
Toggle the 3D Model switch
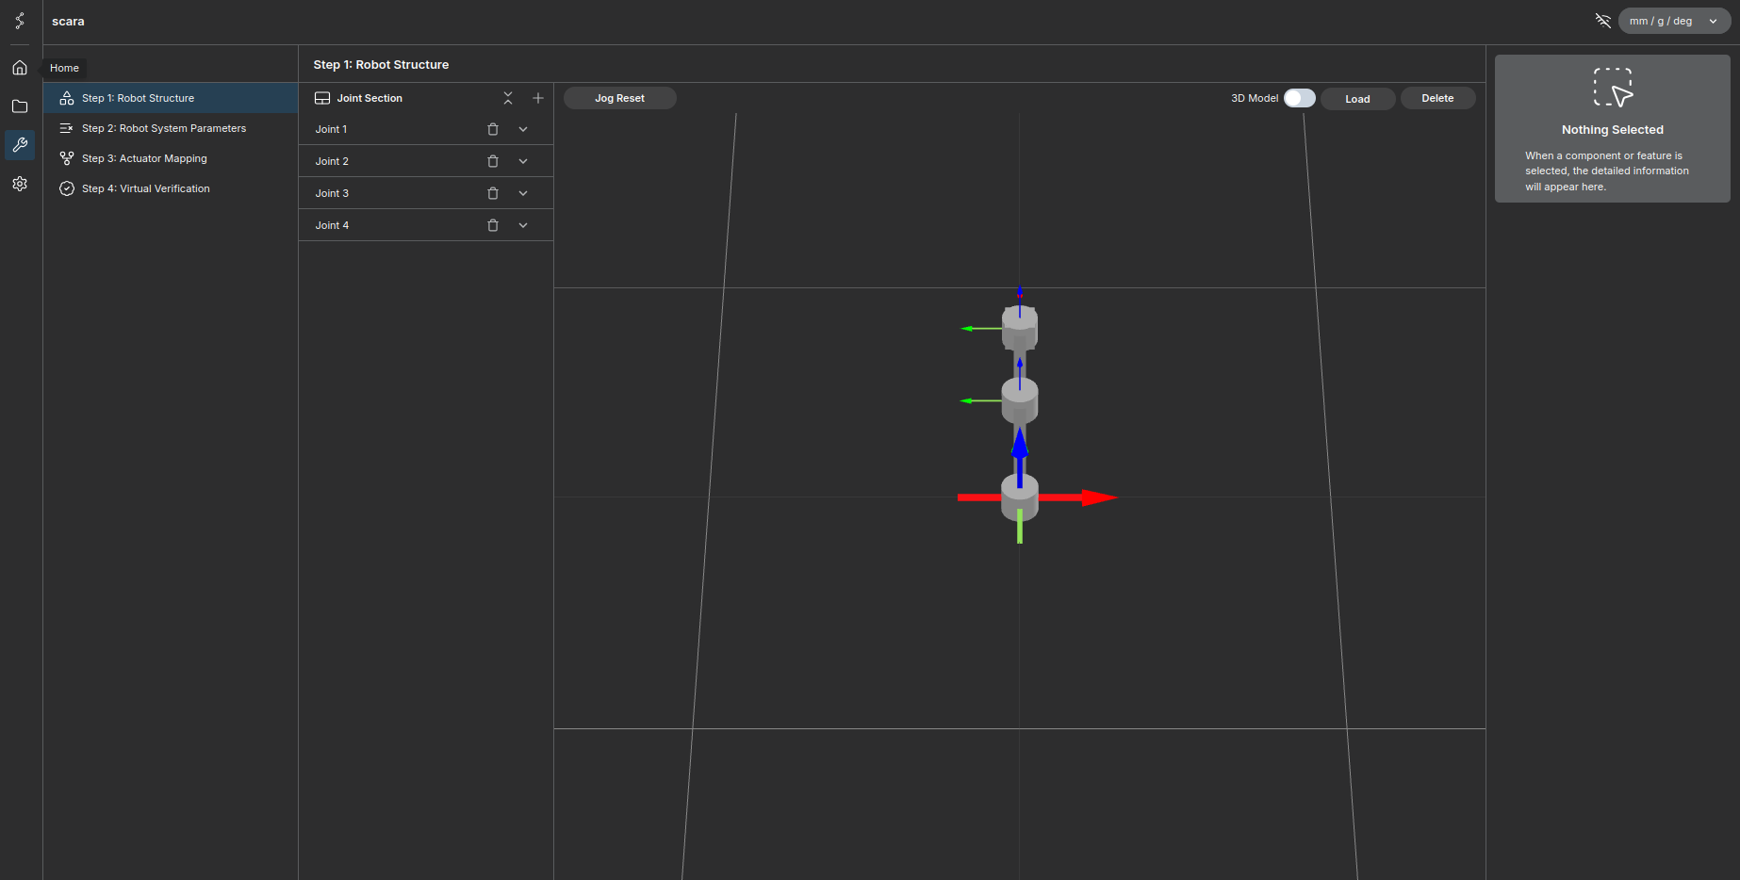click(1299, 98)
